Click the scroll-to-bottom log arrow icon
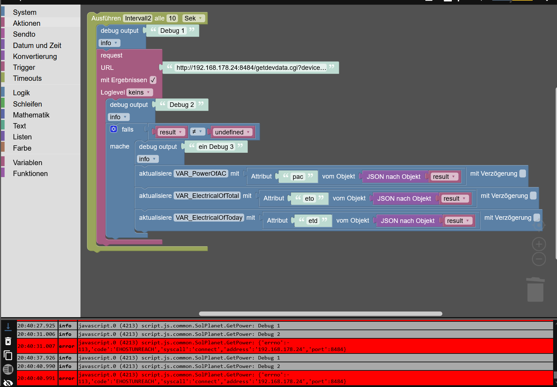Screen dimensions: 557x387 pyautogui.click(x=8, y=327)
